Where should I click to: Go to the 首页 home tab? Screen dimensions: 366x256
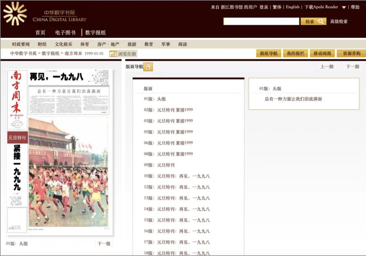pyautogui.click(x=40, y=32)
